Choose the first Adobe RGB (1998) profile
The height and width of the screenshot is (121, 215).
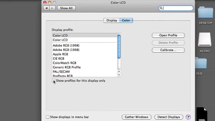(x=85, y=45)
